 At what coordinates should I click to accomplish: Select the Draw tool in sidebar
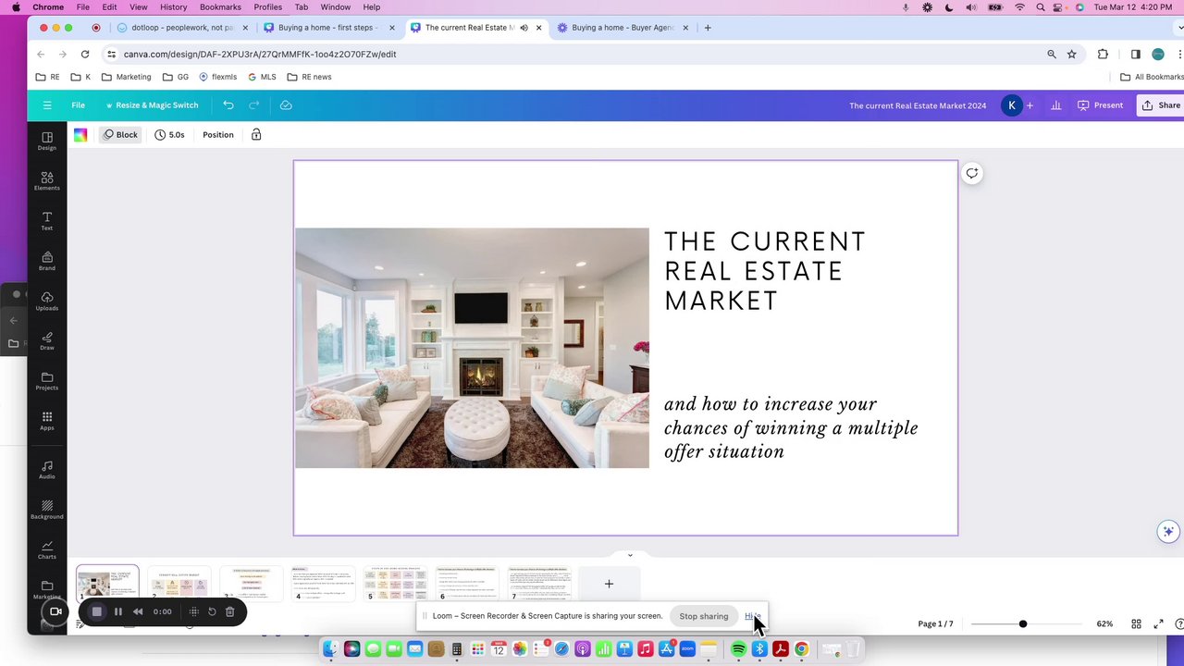46,340
